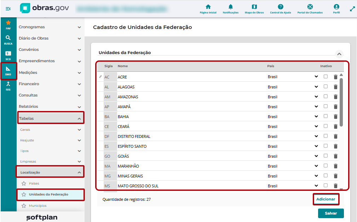Mark AMAPÁ as Inativo
The image size is (357, 222).
(x=326, y=106)
